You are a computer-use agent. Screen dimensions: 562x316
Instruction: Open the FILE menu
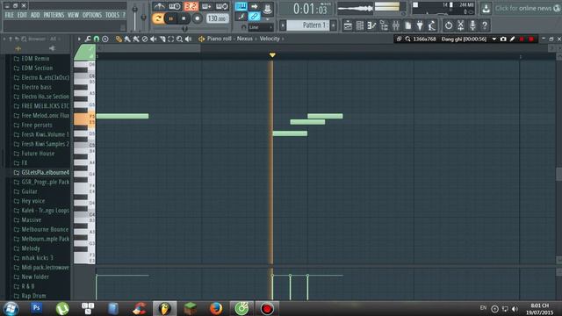tap(10, 15)
